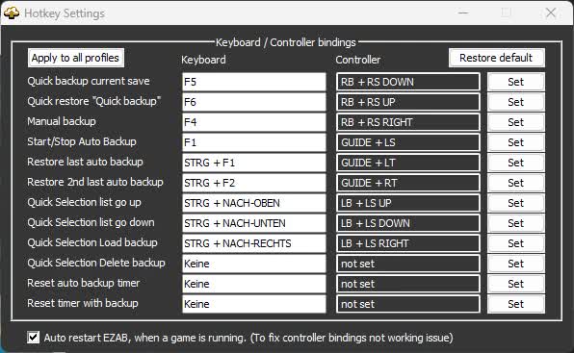574x353 pixels.
Task: Click Restore default button
Action: [496, 58]
